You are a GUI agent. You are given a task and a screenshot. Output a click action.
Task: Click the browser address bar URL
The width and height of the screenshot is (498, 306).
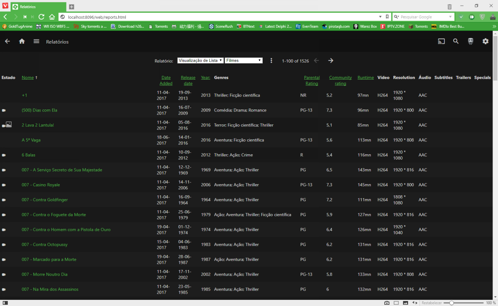pos(97,17)
